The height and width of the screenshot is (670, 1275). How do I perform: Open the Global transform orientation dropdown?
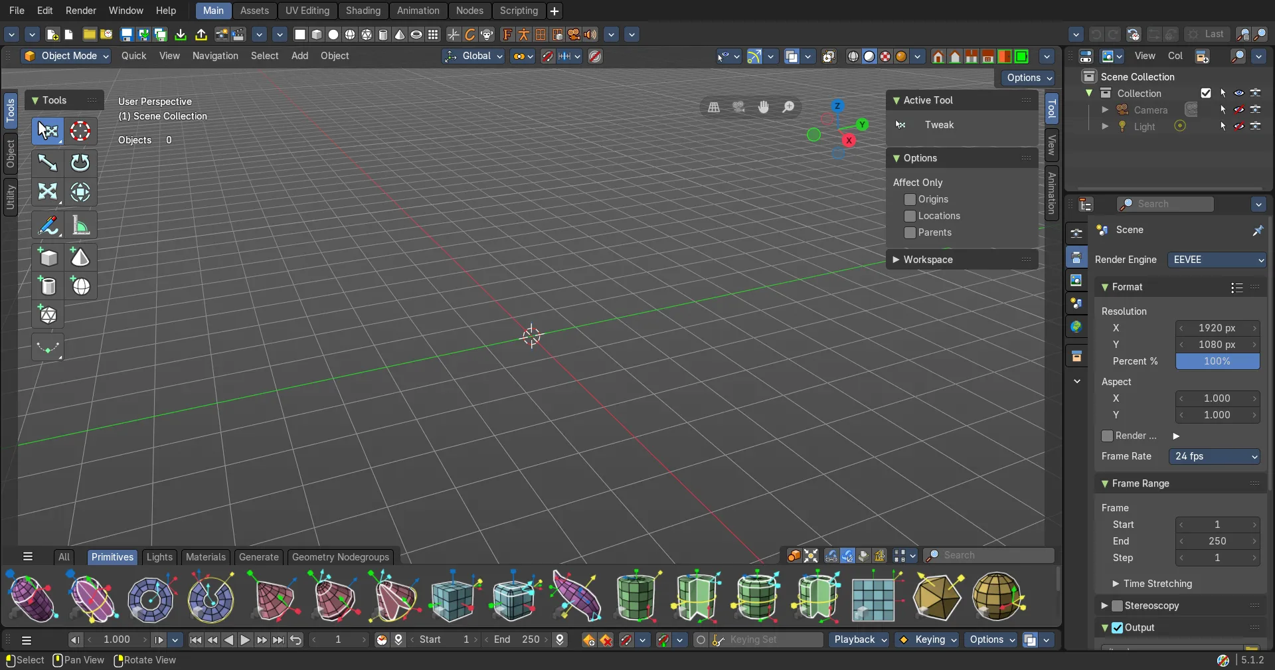click(473, 56)
